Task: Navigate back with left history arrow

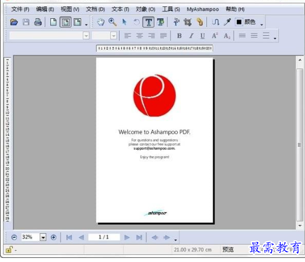Action: (155, 237)
